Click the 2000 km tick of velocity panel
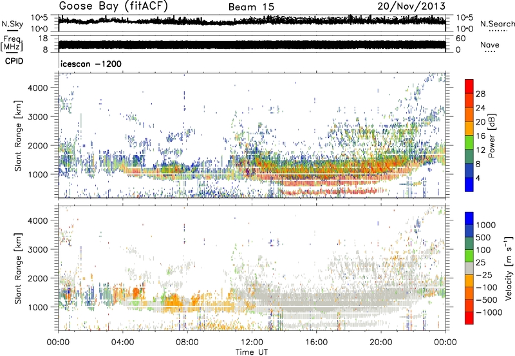The height and width of the screenshot is (356, 515). point(38,278)
